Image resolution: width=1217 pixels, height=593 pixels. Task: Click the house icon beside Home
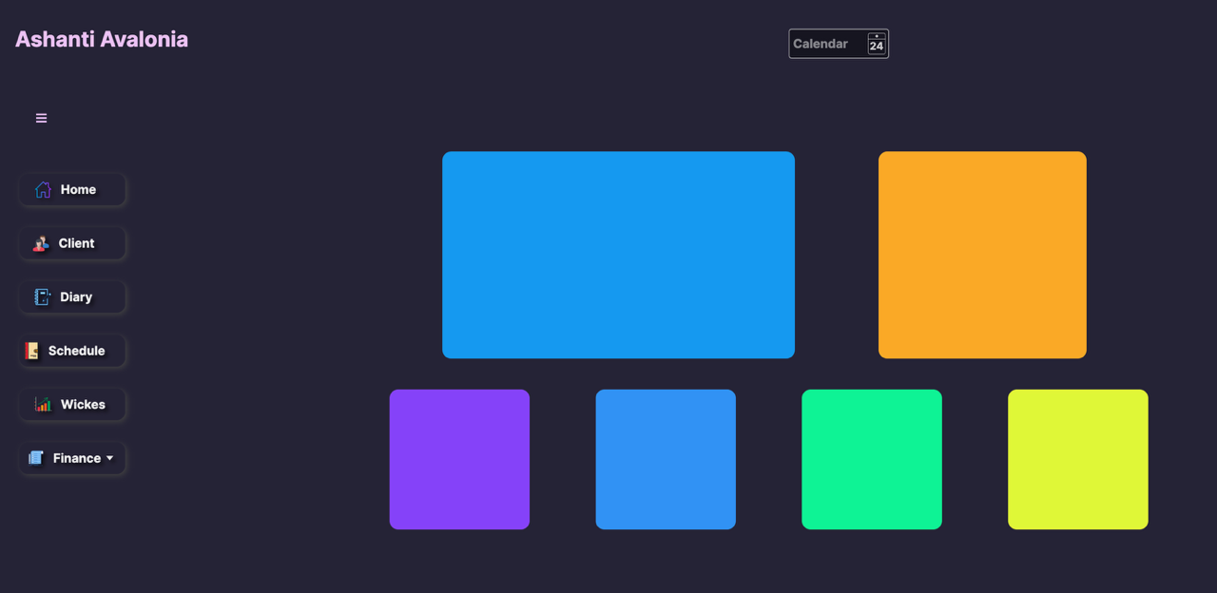pos(43,190)
